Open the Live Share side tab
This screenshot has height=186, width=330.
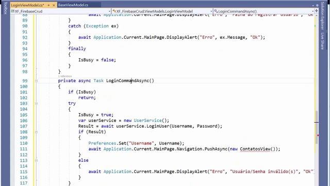point(322,41)
